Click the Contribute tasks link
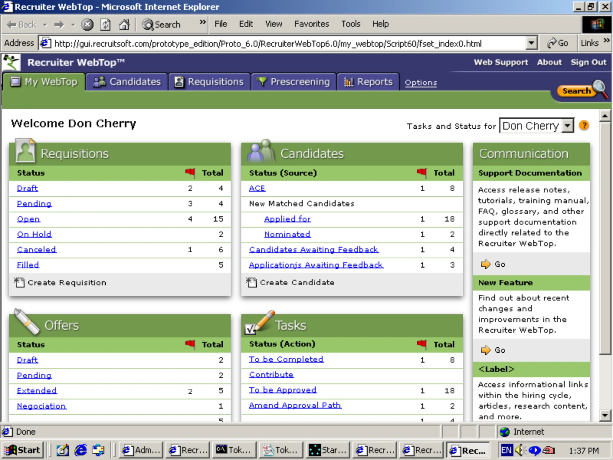The height and width of the screenshot is (460, 613). point(271,375)
